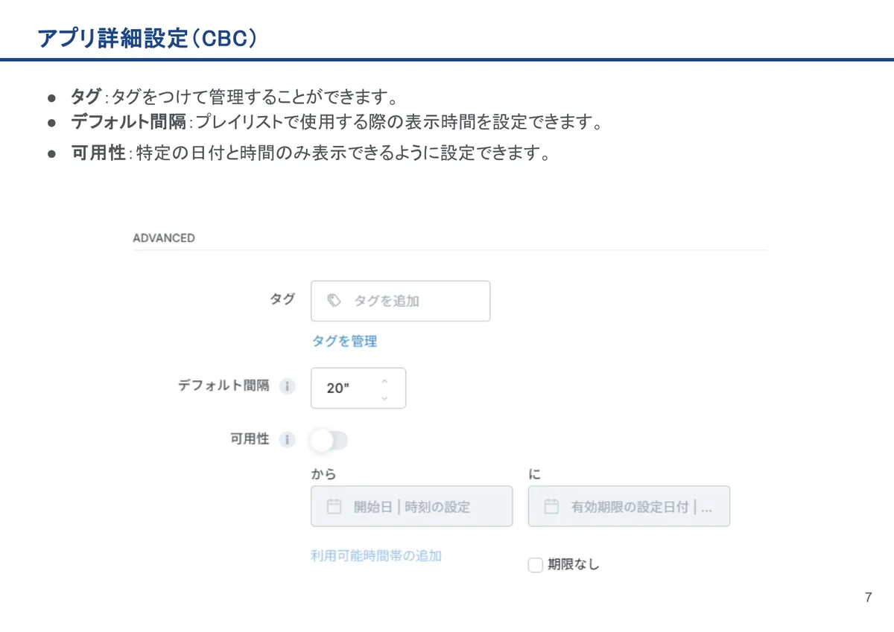
Task: Decrease default interval with the down arrow
Action: pyautogui.click(x=384, y=398)
